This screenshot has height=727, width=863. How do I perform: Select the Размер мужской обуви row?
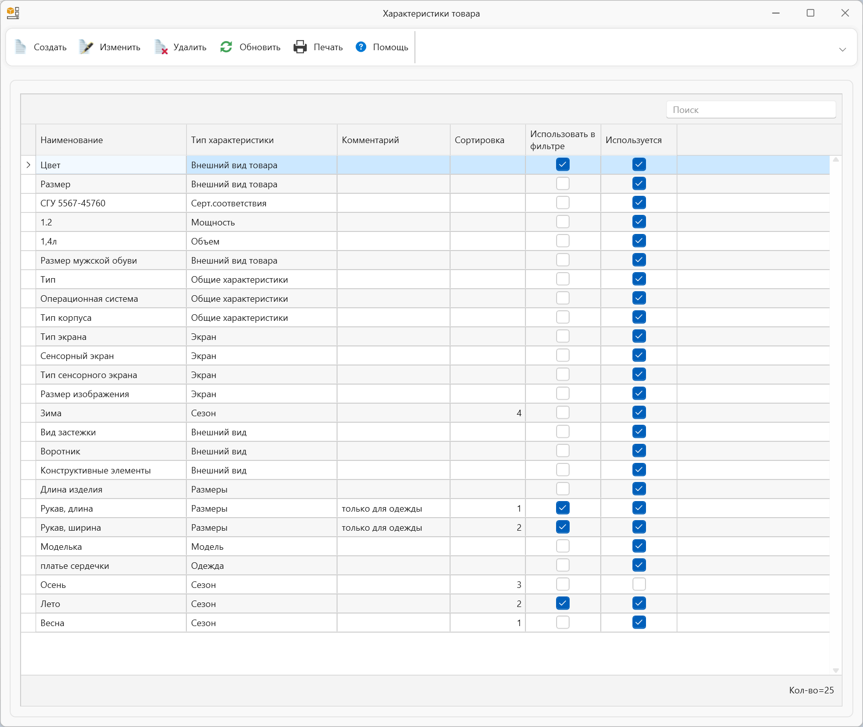pyautogui.click(x=425, y=260)
